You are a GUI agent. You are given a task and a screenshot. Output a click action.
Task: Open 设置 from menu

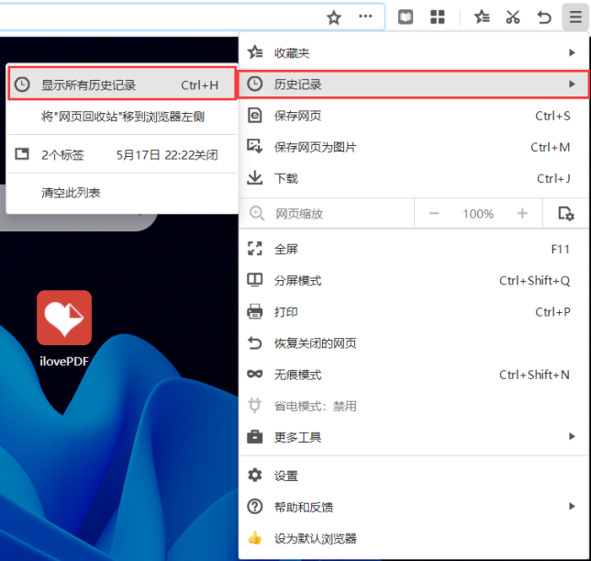414,476
